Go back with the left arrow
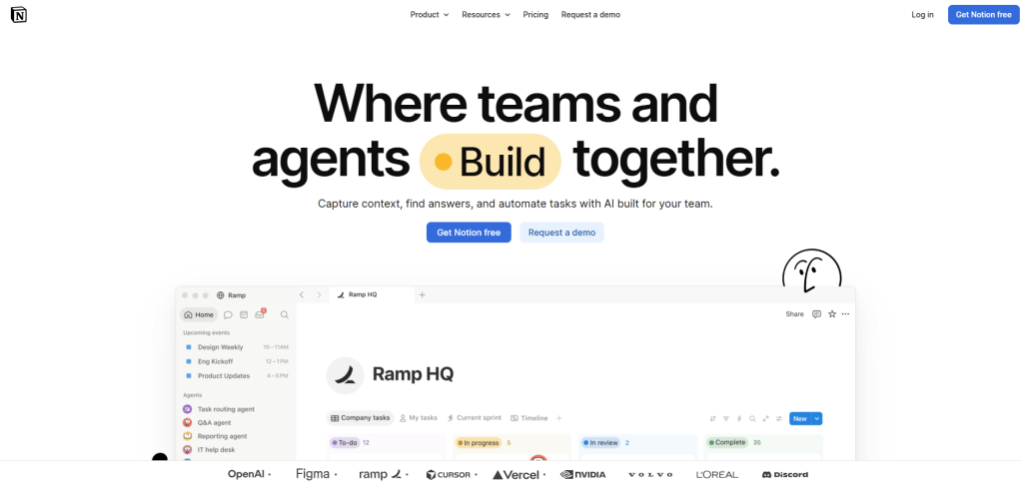1022x481 pixels. pyautogui.click(x=302, y=294)
